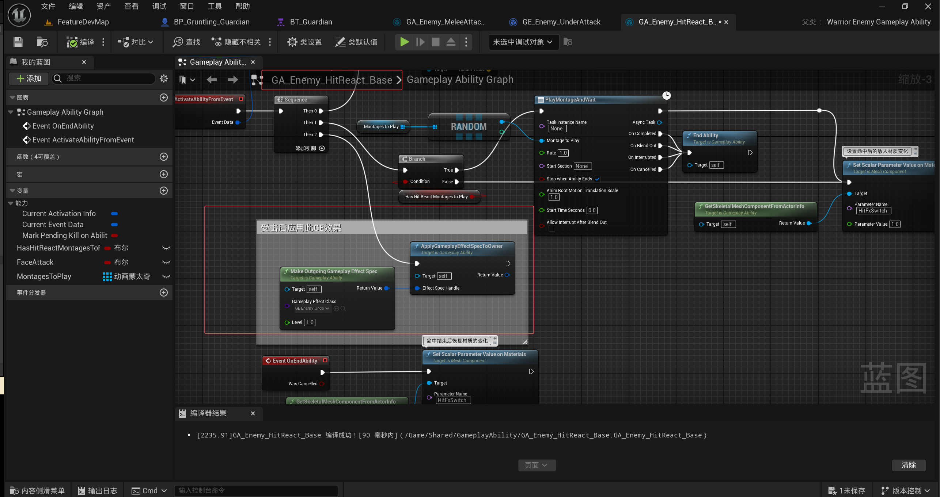
Task: Click the graph navigate back arrow
Action: point(212,80)
